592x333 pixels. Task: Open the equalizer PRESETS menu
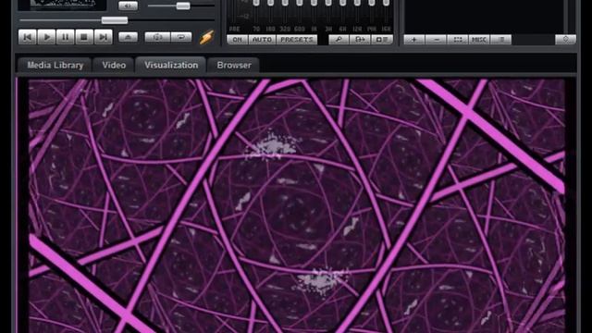tap(297, 40)
